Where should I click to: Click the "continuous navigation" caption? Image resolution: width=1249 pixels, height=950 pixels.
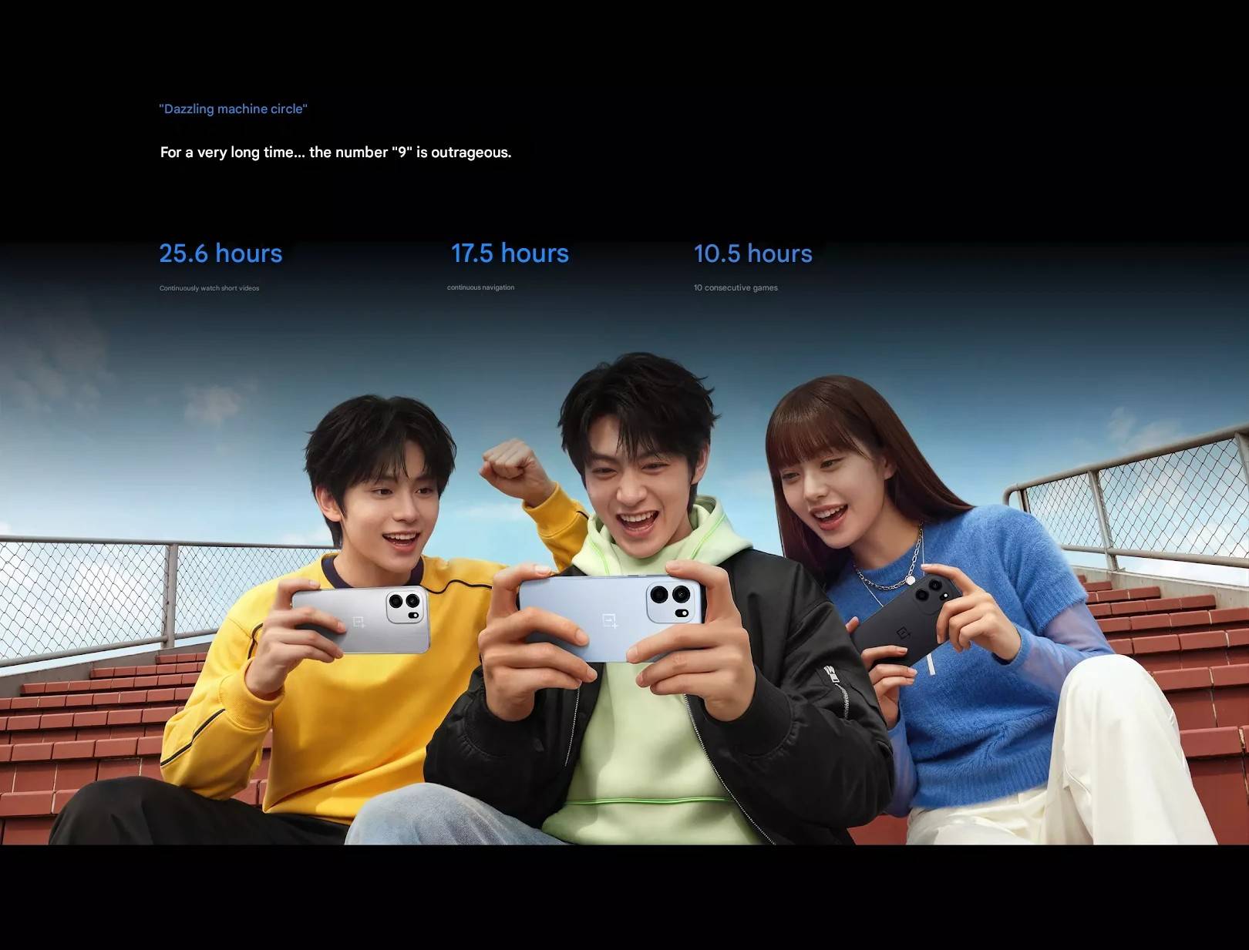point(480,287)
